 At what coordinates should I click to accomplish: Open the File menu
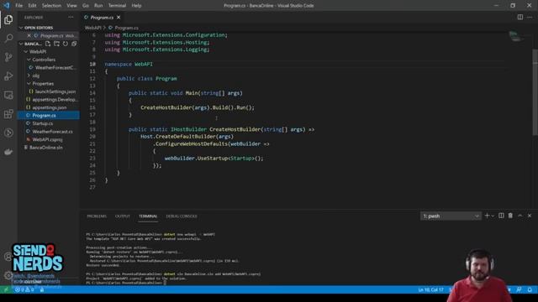(x=18, y=6)
